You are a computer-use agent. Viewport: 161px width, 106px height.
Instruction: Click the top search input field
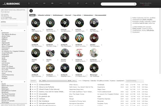[x=117, y=4]
